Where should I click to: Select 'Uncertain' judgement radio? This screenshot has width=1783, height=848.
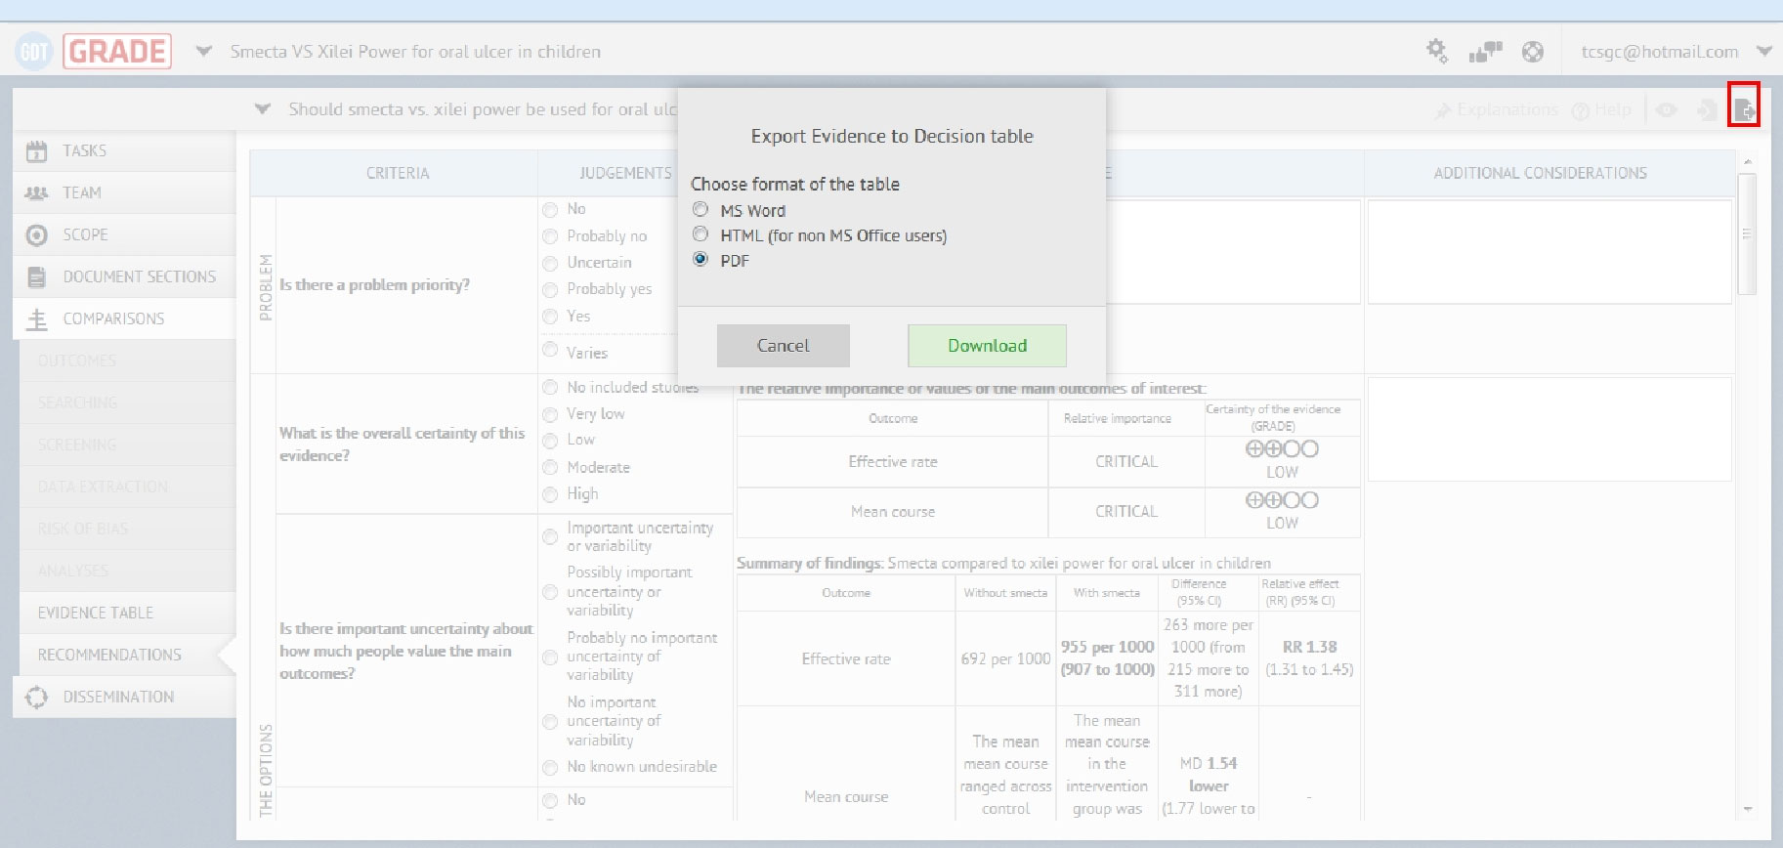(550, 263)
